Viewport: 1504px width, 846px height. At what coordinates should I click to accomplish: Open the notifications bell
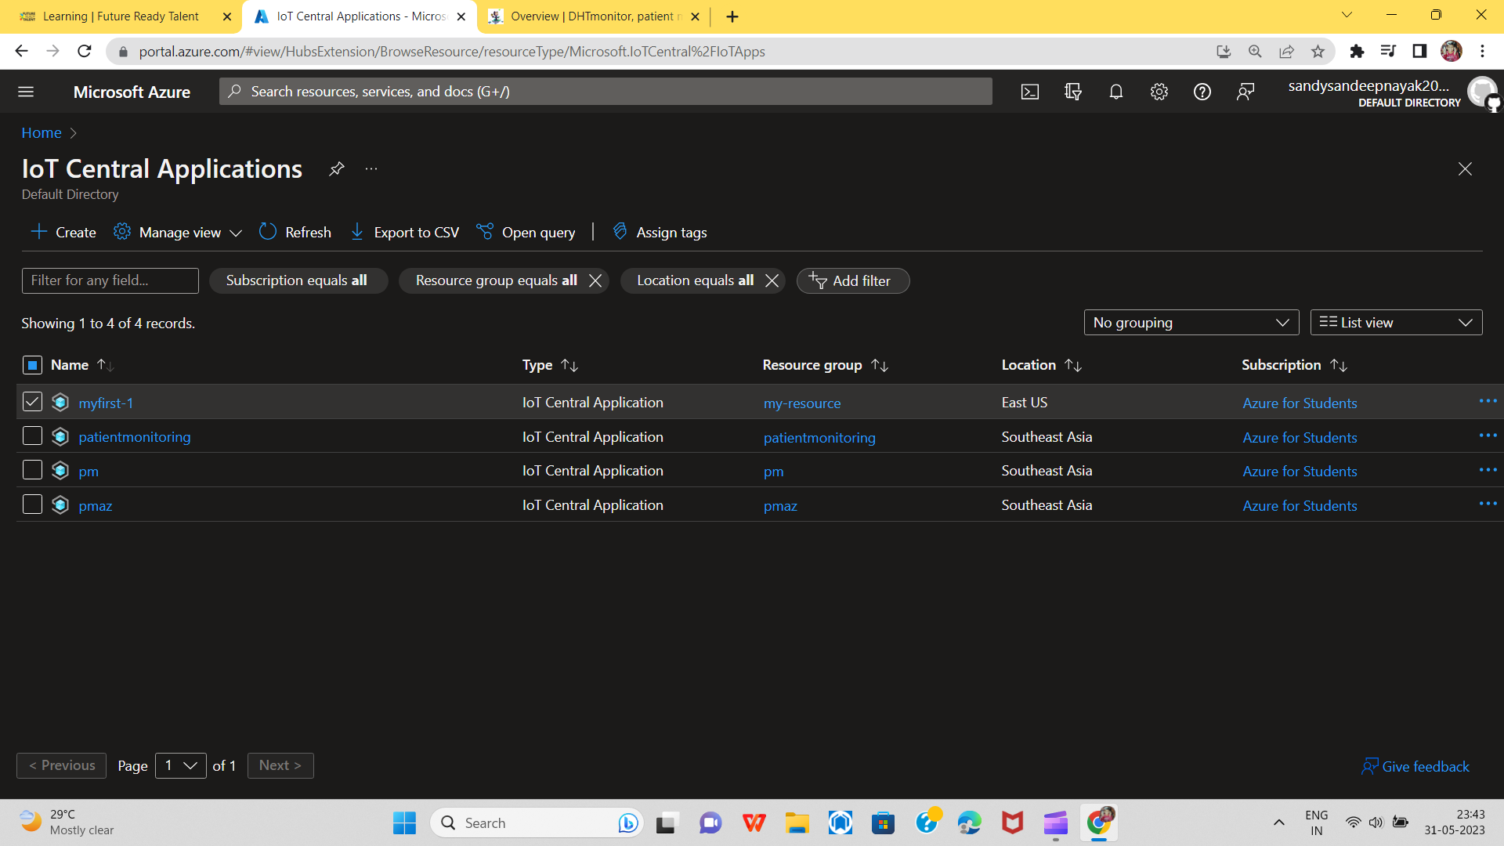[1115, 92]
